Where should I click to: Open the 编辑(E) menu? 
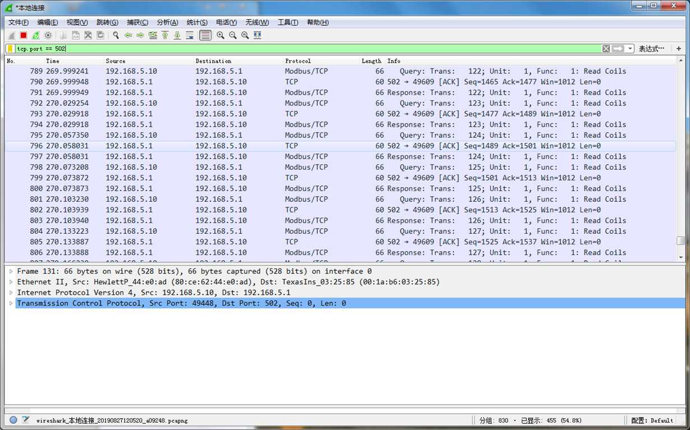(x=48, y=22)
